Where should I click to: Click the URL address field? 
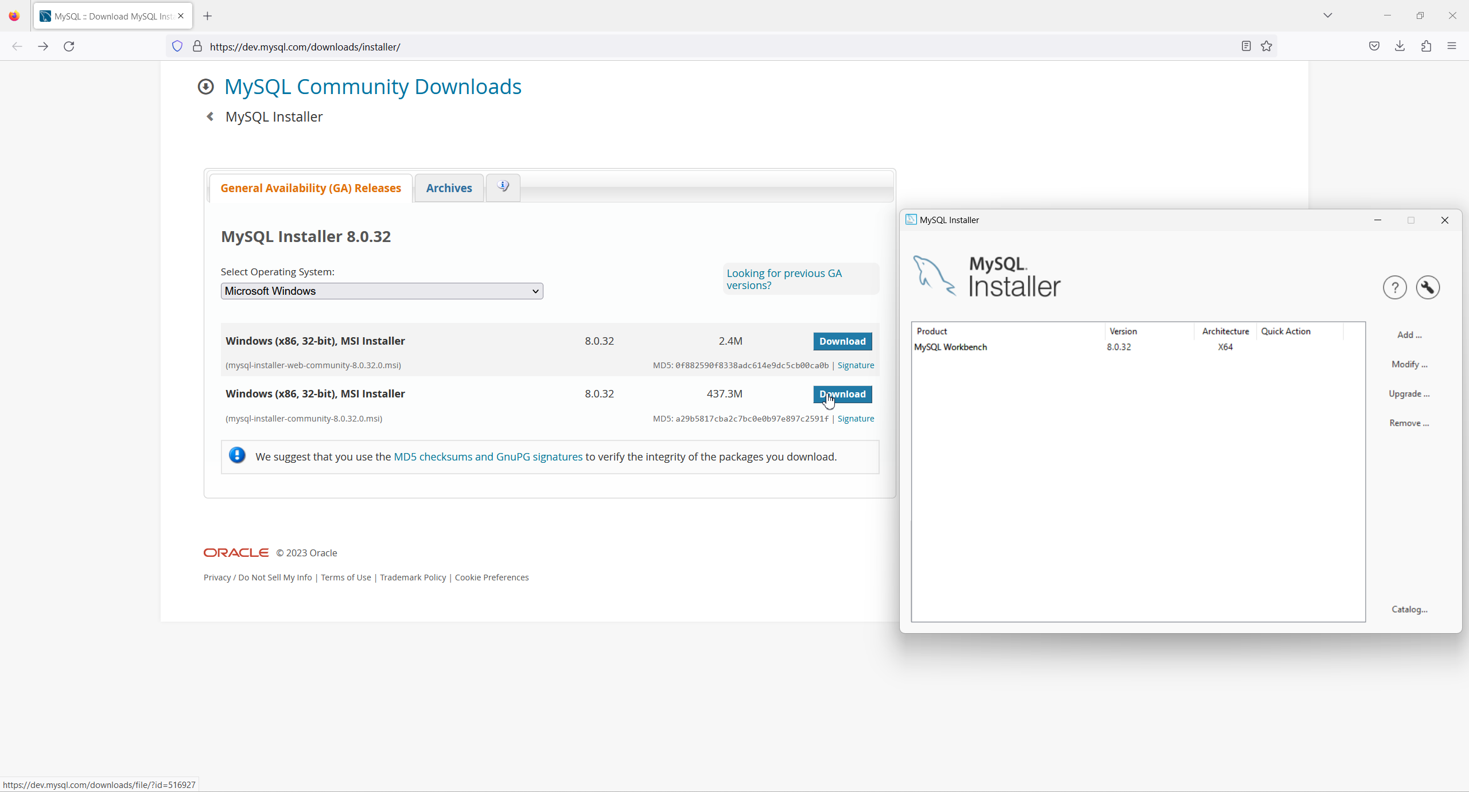coord(689,47)
